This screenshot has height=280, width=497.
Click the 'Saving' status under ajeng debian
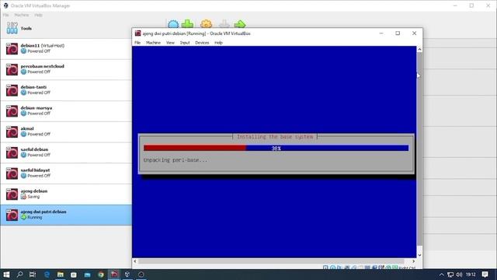click(33, 197)
